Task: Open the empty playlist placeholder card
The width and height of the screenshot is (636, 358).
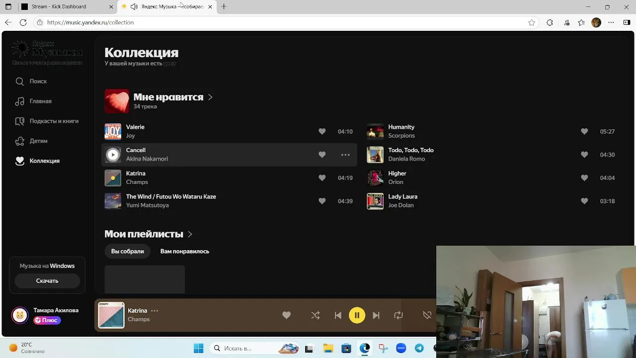Action: click(x=145, y=279)
